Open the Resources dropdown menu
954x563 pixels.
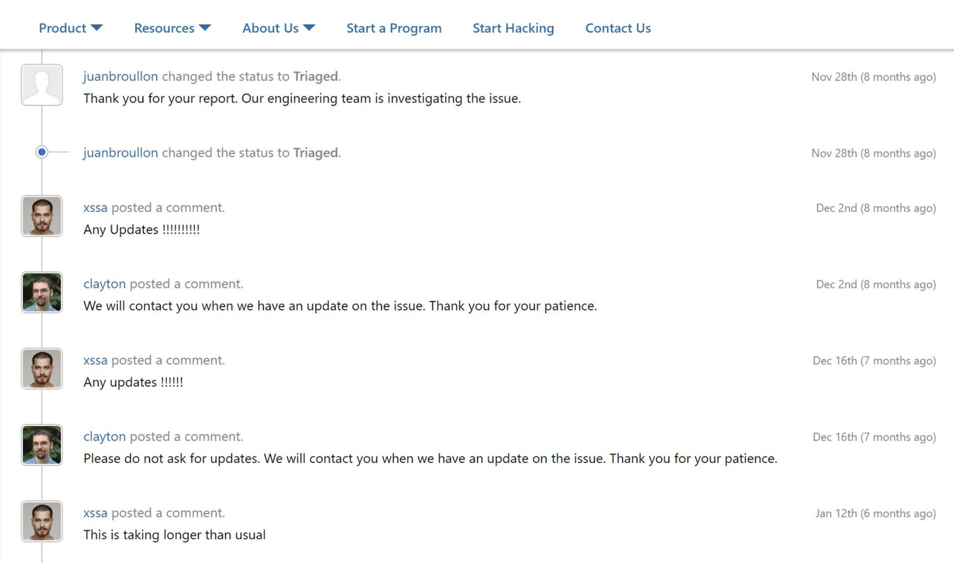pyautogui.click(x=172, y=28)
